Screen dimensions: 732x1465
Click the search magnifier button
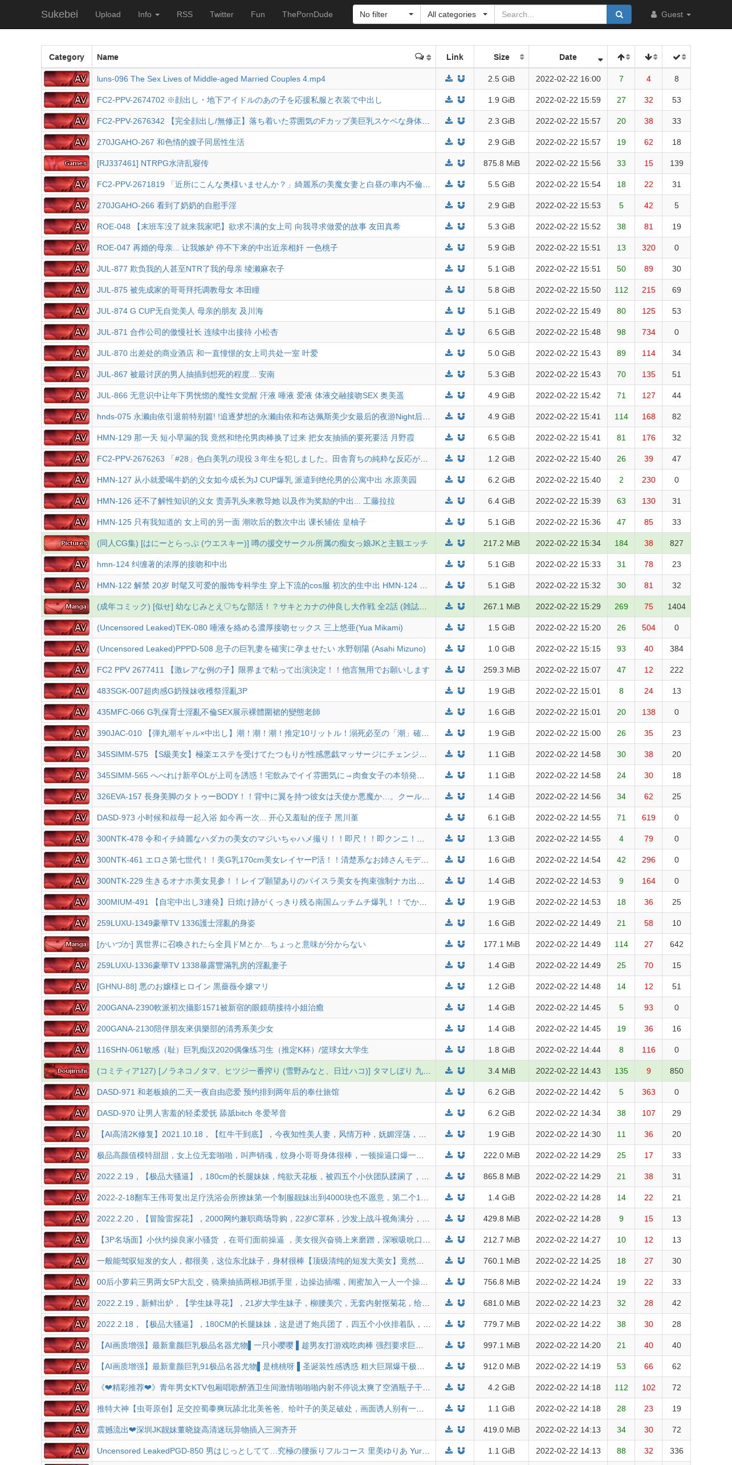click(619, 14)
